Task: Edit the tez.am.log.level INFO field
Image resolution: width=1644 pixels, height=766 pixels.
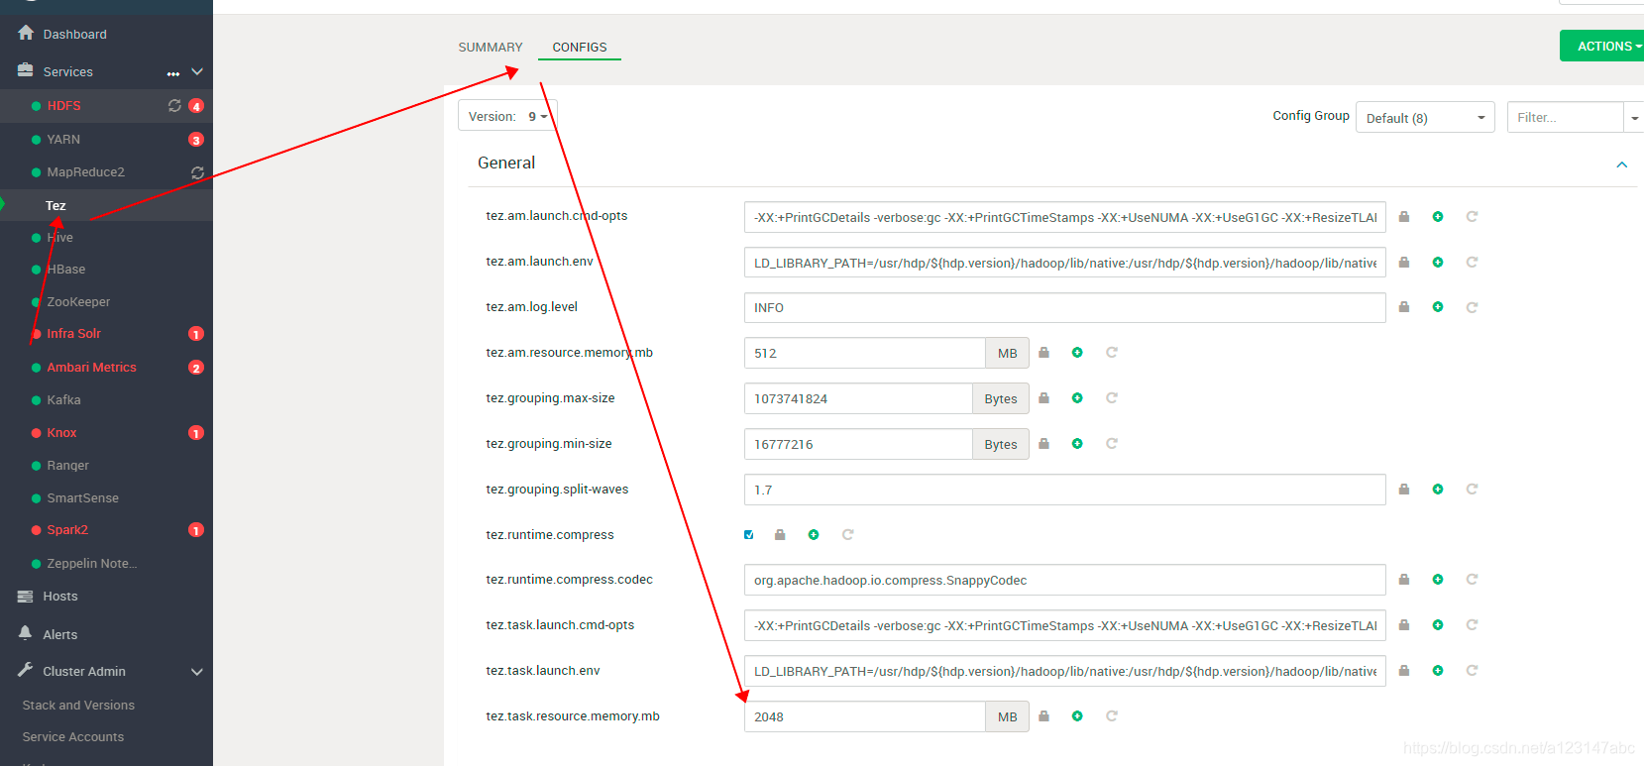Action: [1064, 307]
